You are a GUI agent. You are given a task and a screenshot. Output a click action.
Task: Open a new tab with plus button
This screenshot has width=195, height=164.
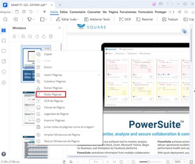[60, 5]
